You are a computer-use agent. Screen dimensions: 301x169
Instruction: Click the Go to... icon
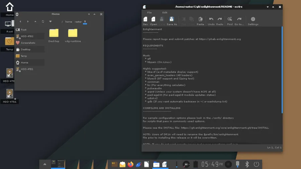pyautogui.click(x=239, y=20)
